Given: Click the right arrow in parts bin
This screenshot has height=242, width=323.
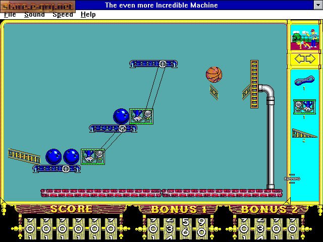Looking at the screenshot, I should tap(311, 59).
